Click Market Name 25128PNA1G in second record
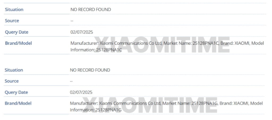The image size is (272, 120). pyautogui.click(x=190, y=103)
